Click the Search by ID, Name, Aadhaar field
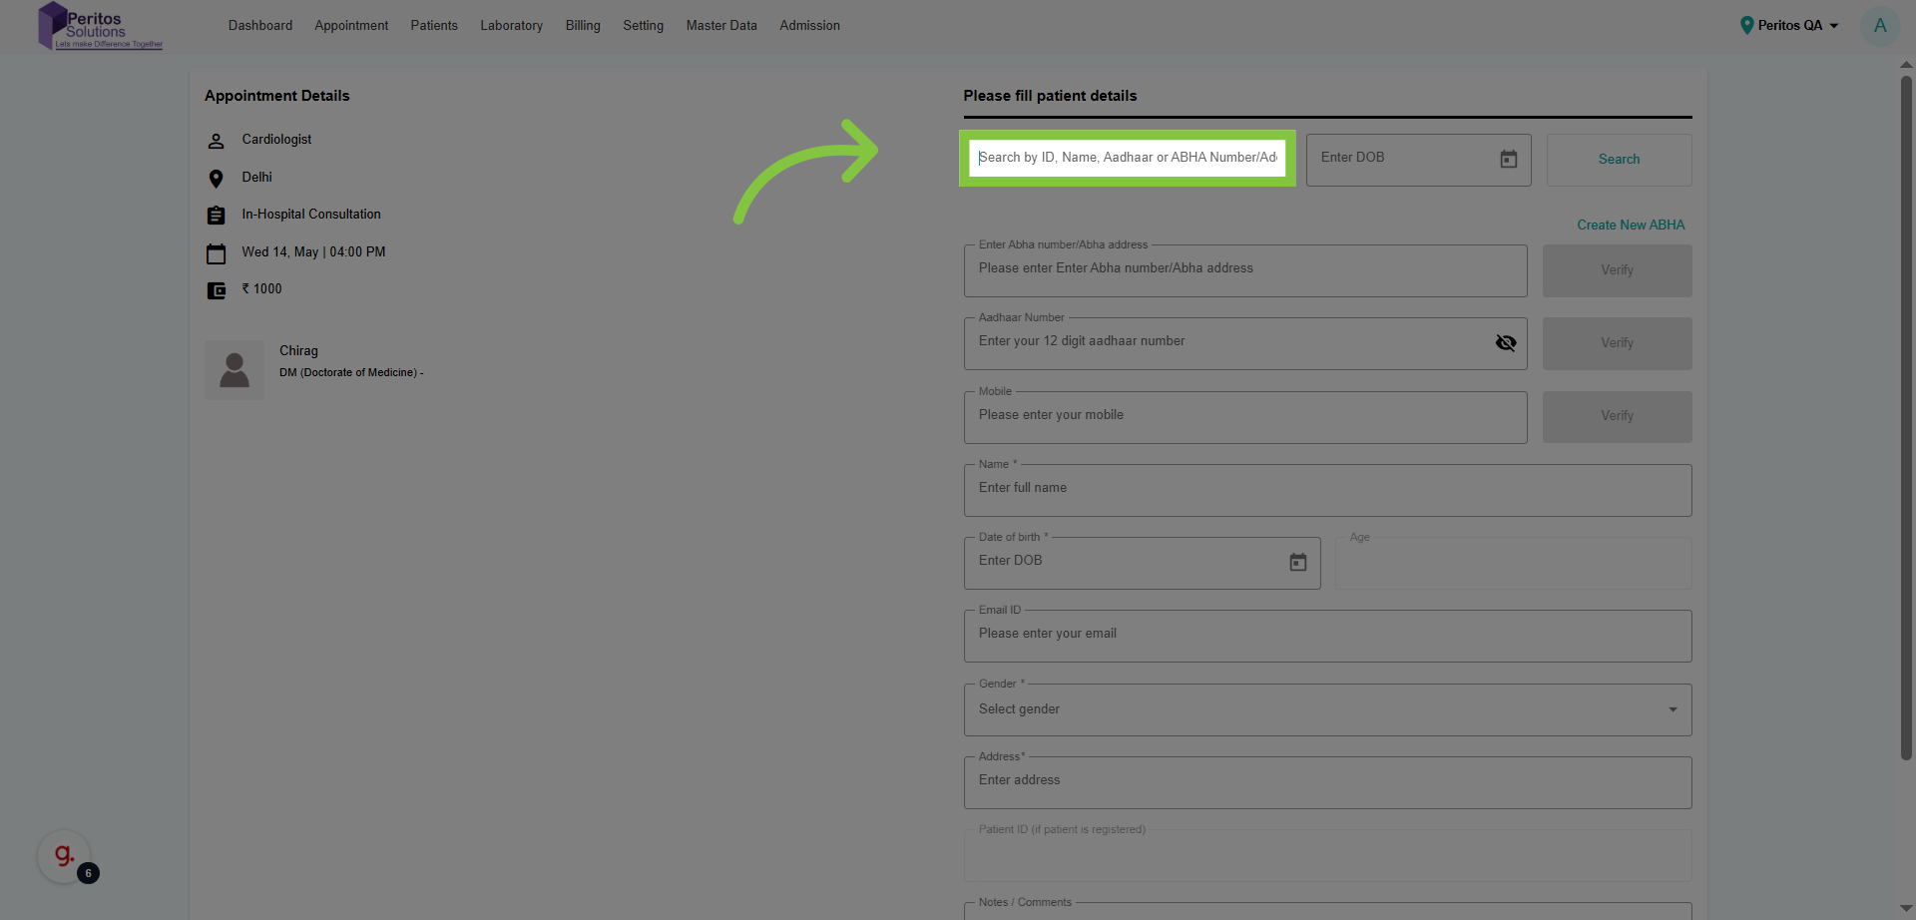Viewport: 1916px width, 920px height. coord(1127,158)
